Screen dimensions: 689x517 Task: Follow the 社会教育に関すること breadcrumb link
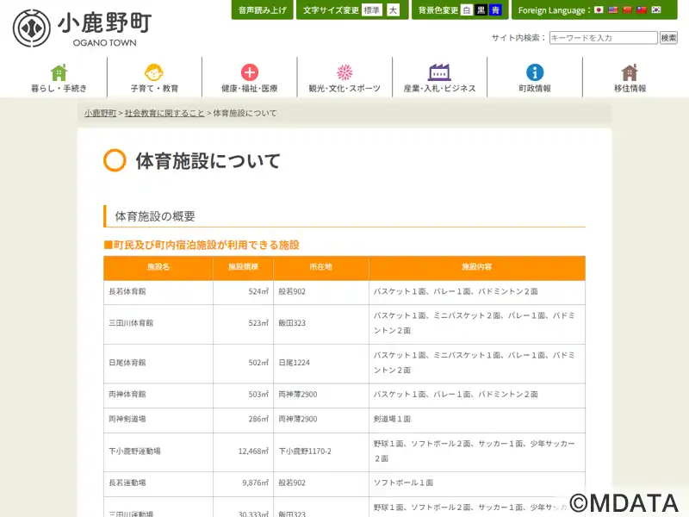pos(164,113)
